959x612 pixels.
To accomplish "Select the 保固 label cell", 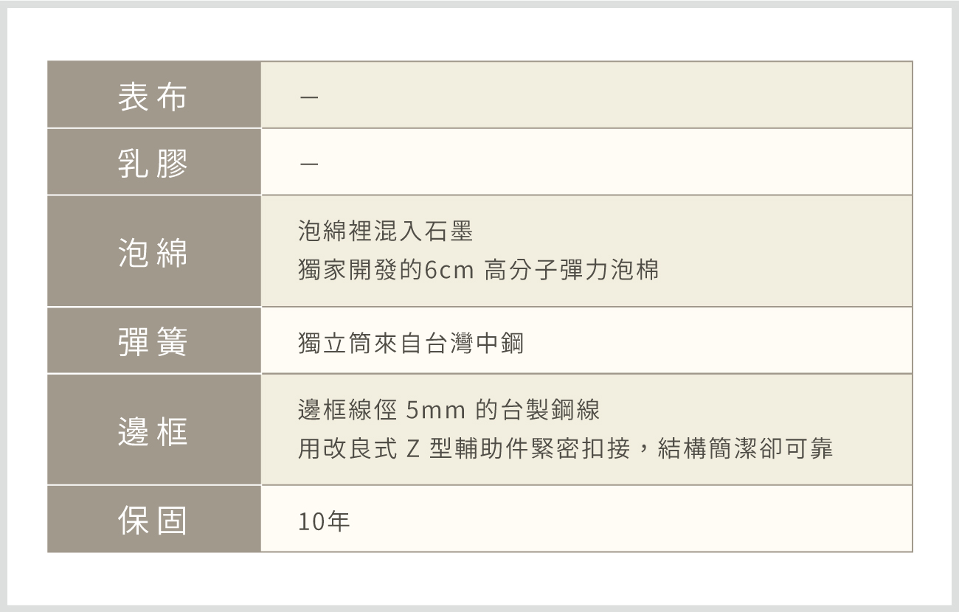I will coord(154,519).
